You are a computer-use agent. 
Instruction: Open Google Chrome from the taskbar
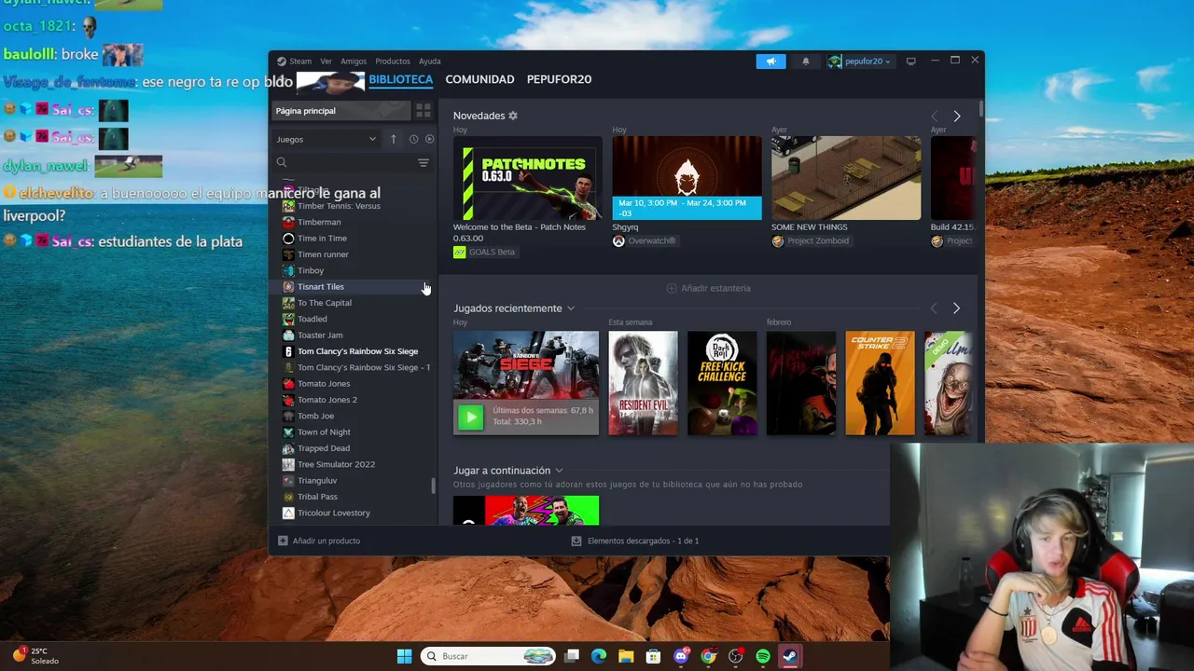click(709, 656)
